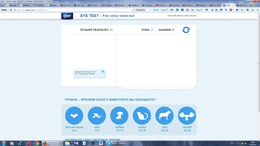Switch to the 'Тест - ЯП...' browser tab
260x146 pixels.
[x=215, y=5]
